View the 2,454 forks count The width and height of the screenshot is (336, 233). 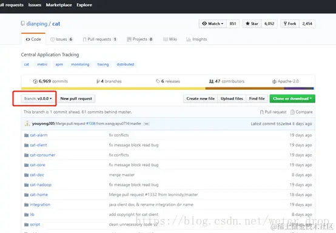pyautogui.click(x=307, y=24)
